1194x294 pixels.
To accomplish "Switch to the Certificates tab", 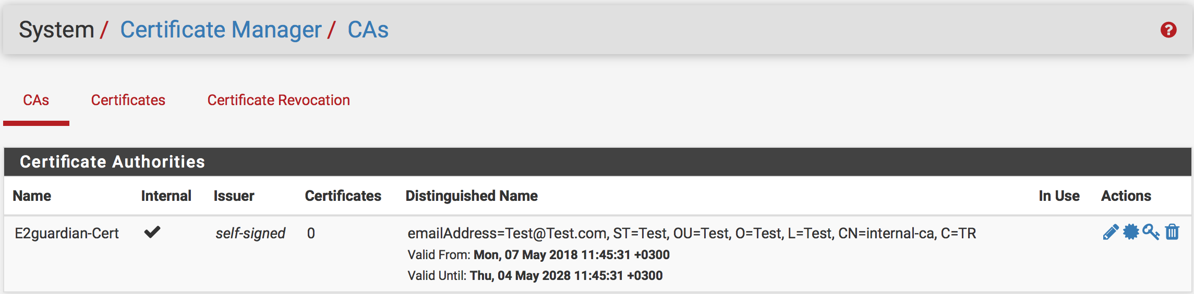I will click(128, 100).
